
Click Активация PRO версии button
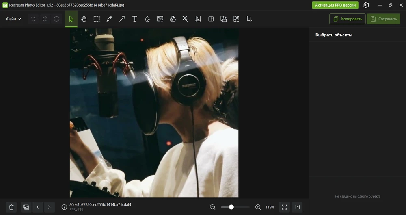pyautogui.click(x=335, y=5)
